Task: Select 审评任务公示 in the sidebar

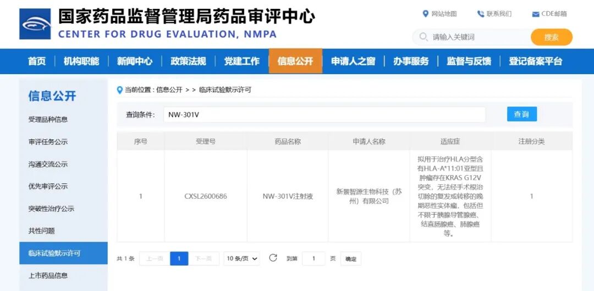Action: tap(48, 142)
